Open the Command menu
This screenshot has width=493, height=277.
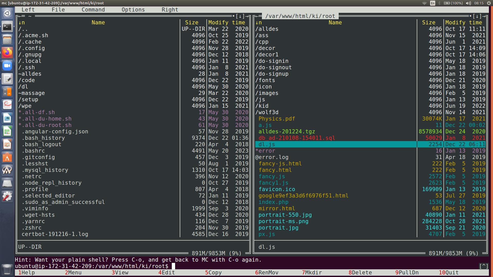coord(93,10)
